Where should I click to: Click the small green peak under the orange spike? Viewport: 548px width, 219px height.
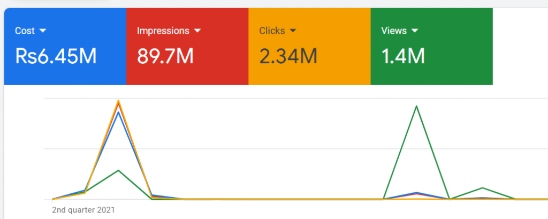[x=118, y=170]
